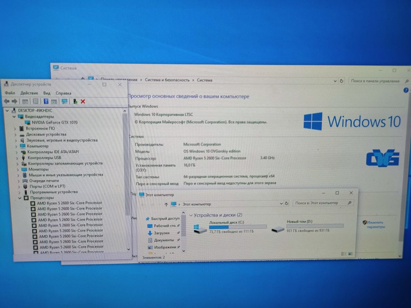Viewport: 411px width, 308px height.
Task: Select the Порты (COM и LPT) category
Action: tap(47, 186)
